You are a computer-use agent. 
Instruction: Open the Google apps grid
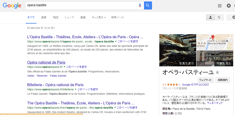[219, 6]
